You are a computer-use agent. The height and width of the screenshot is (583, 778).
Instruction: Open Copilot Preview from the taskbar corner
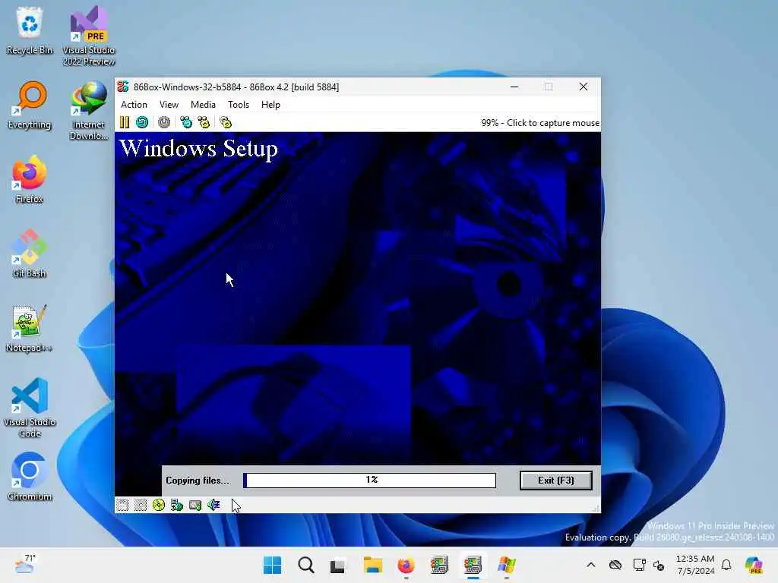point(754,565)
